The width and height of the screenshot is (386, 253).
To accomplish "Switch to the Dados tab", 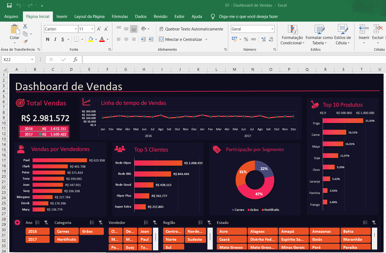I will pos(141,17).
